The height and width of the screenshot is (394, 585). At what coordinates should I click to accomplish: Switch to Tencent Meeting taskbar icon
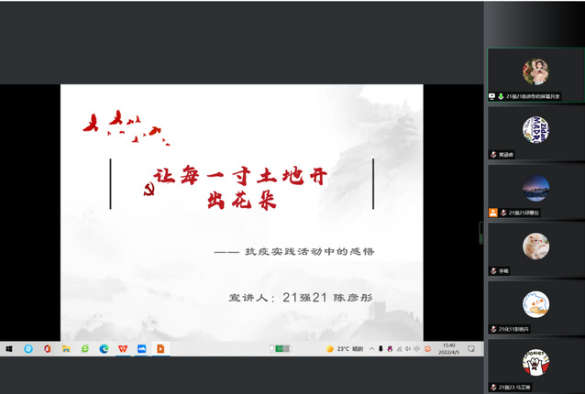pos(142,349)
